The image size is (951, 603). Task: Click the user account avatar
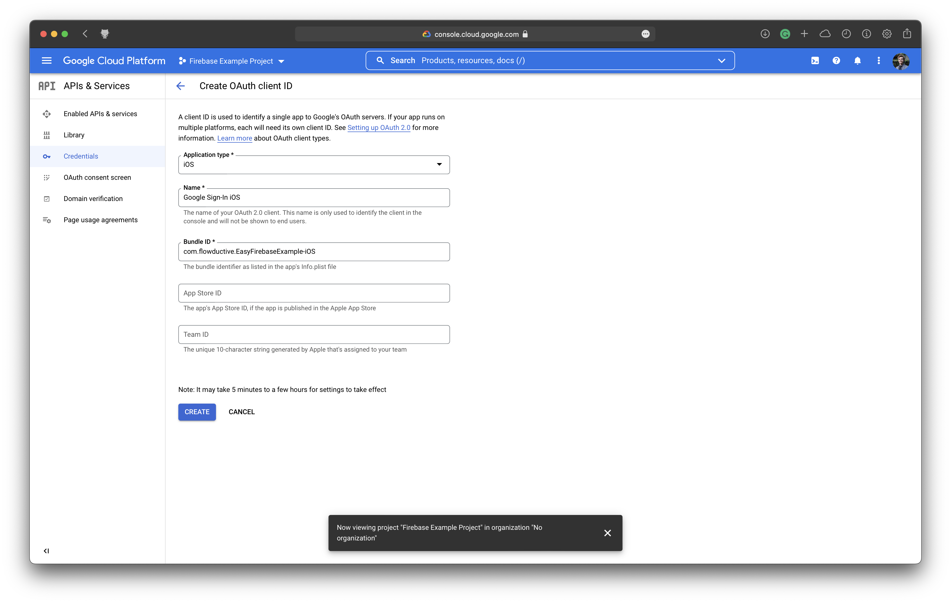[901, 61]
